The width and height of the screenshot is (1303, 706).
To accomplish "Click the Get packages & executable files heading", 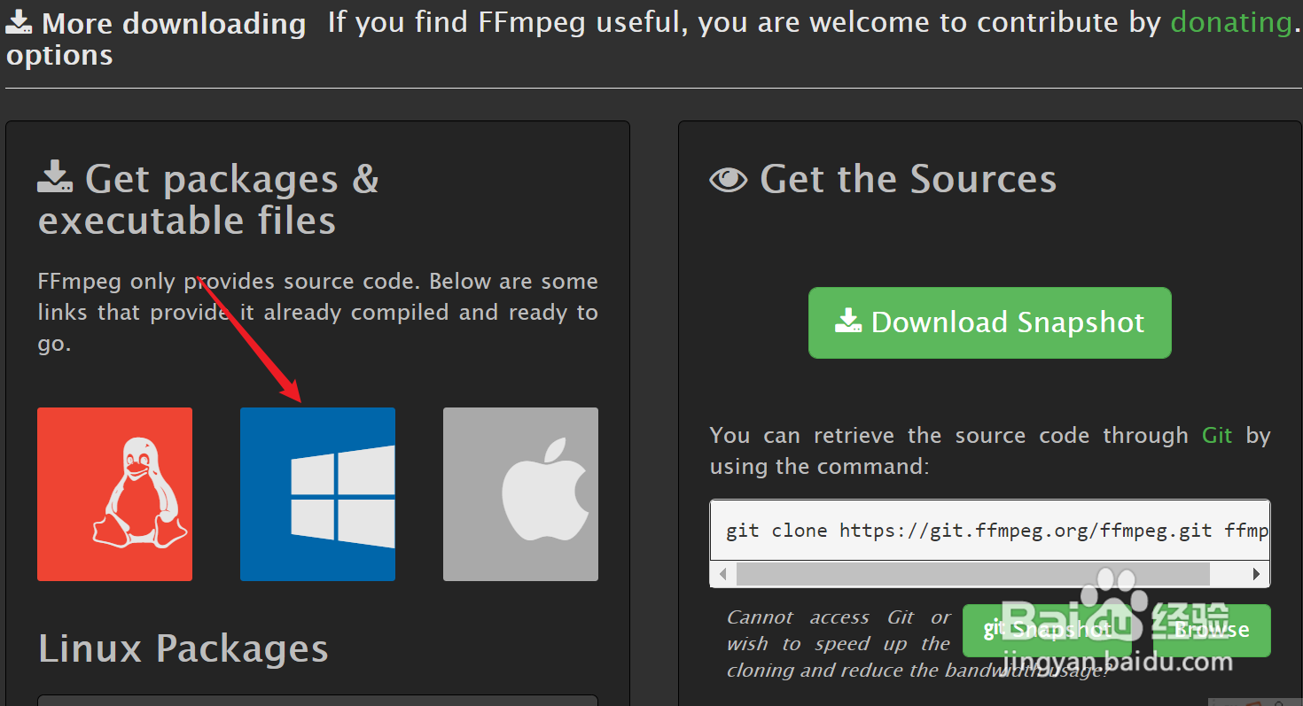I will click(209, 199).
